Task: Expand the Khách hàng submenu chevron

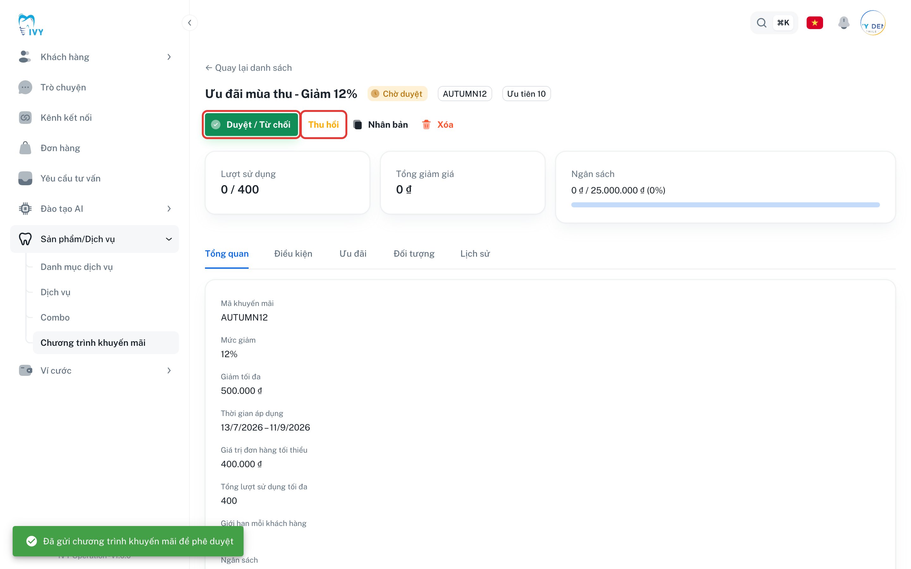Action: point(169,57)
